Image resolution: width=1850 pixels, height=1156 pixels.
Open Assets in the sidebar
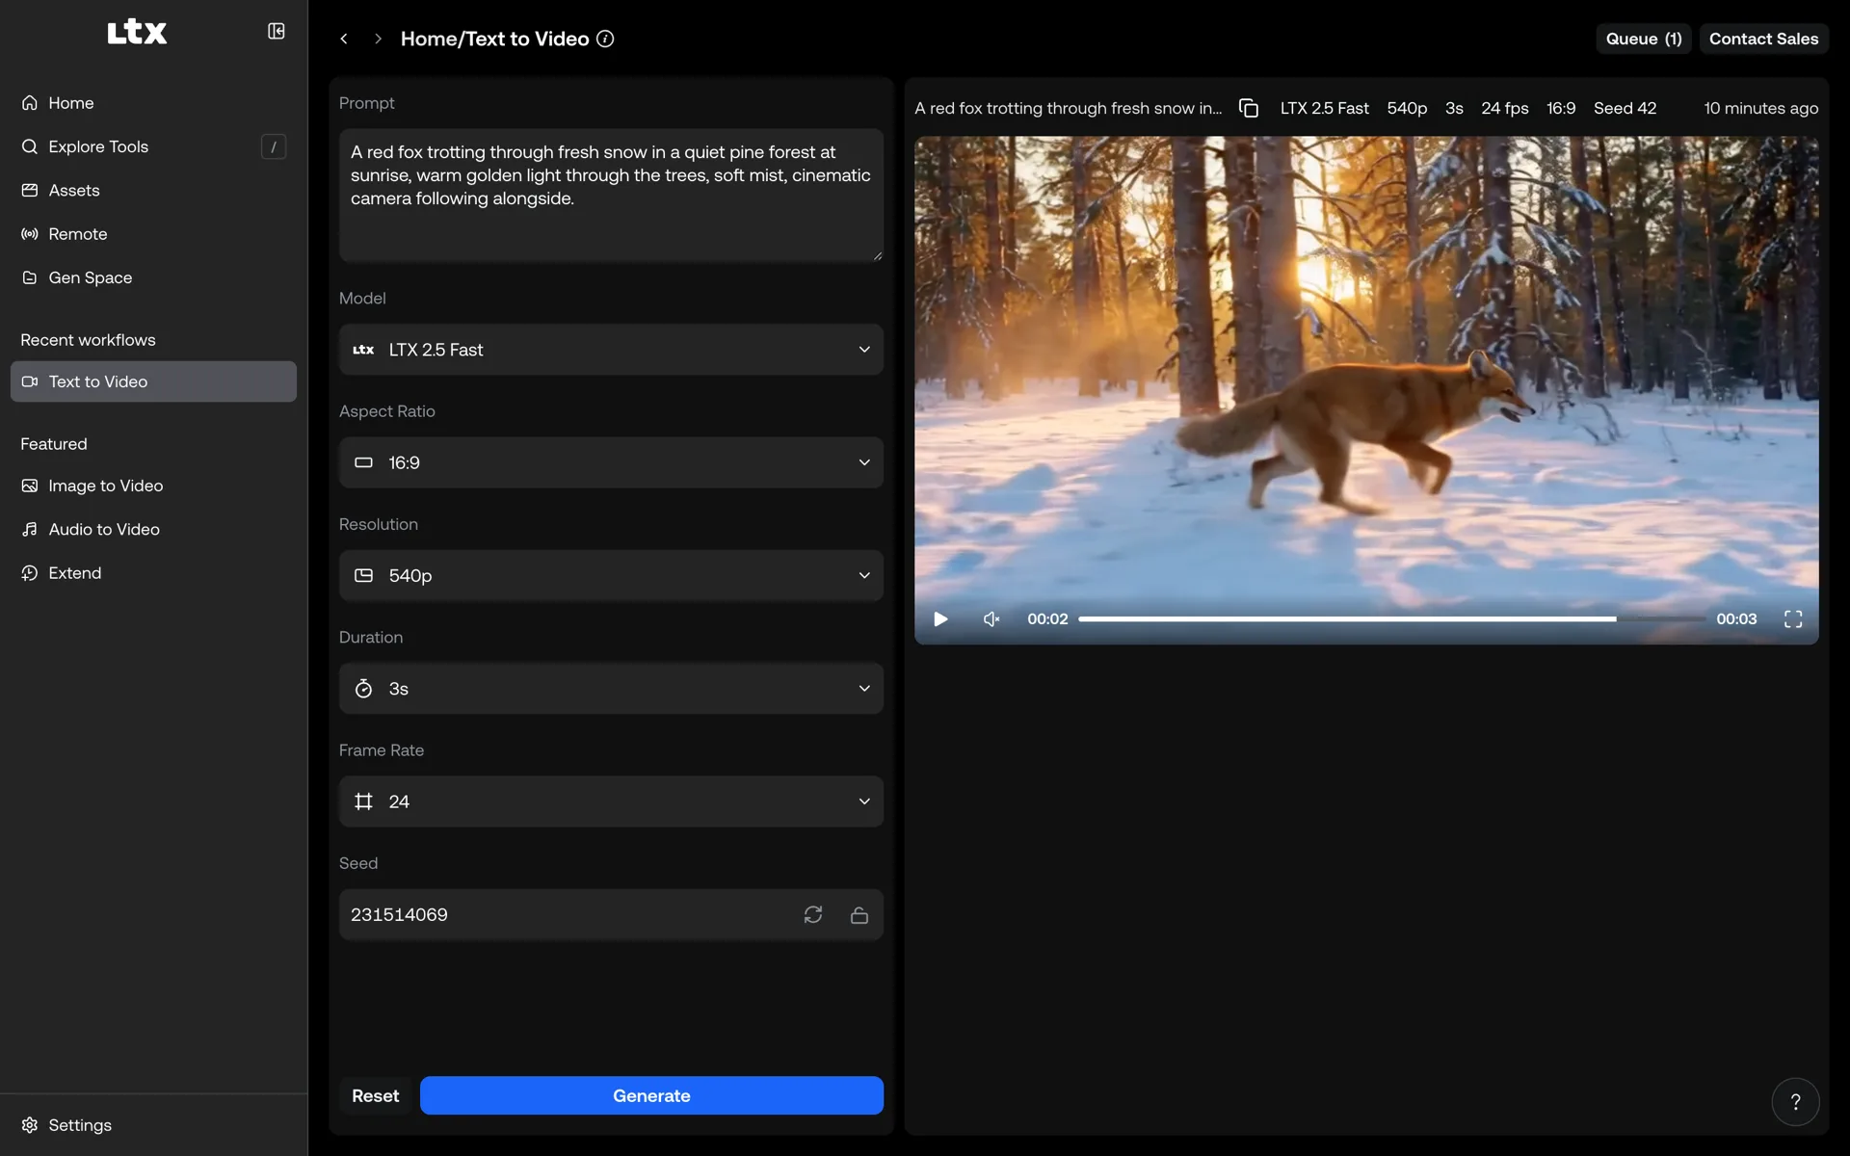click(x=154, y=191)
